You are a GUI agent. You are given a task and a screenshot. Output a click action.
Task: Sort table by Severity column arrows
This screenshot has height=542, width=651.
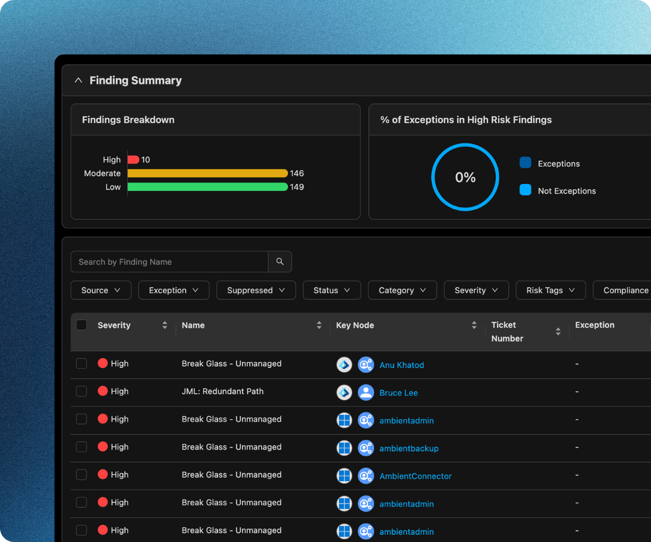pos(165,325)
